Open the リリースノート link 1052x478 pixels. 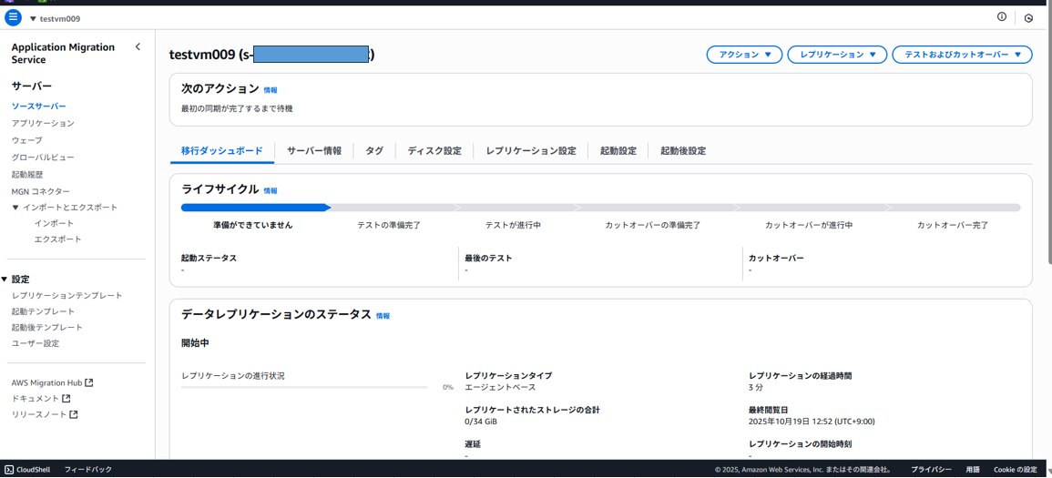click(x=39, y=414)
